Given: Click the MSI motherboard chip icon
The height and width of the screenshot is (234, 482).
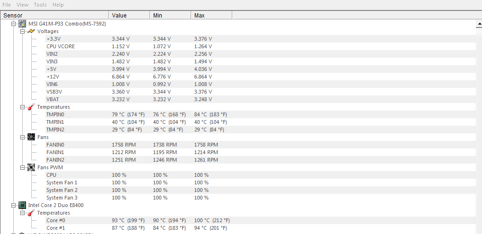Looking at the screenshot, I should tap(22, 24).
